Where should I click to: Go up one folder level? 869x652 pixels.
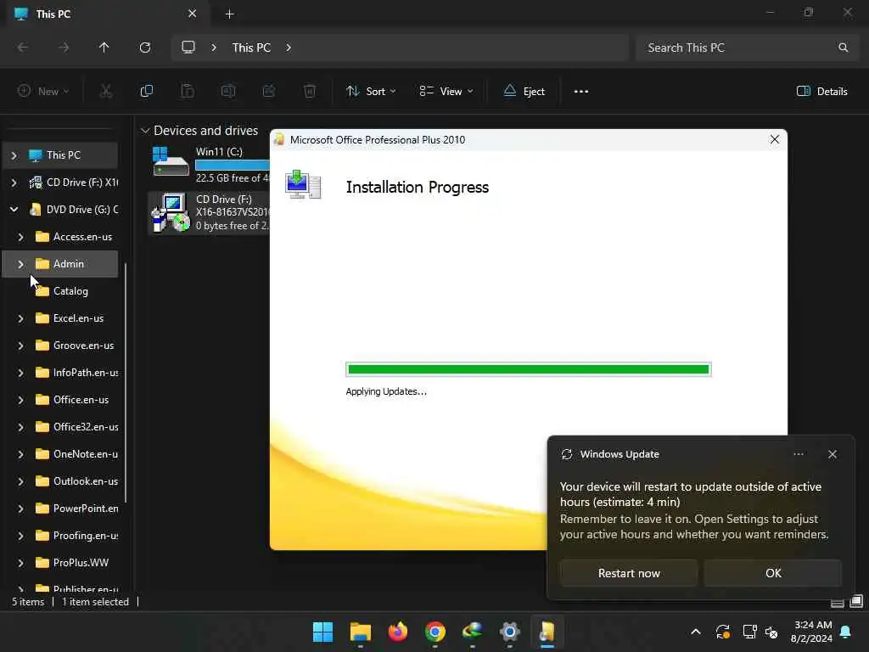tap(104, 48)
